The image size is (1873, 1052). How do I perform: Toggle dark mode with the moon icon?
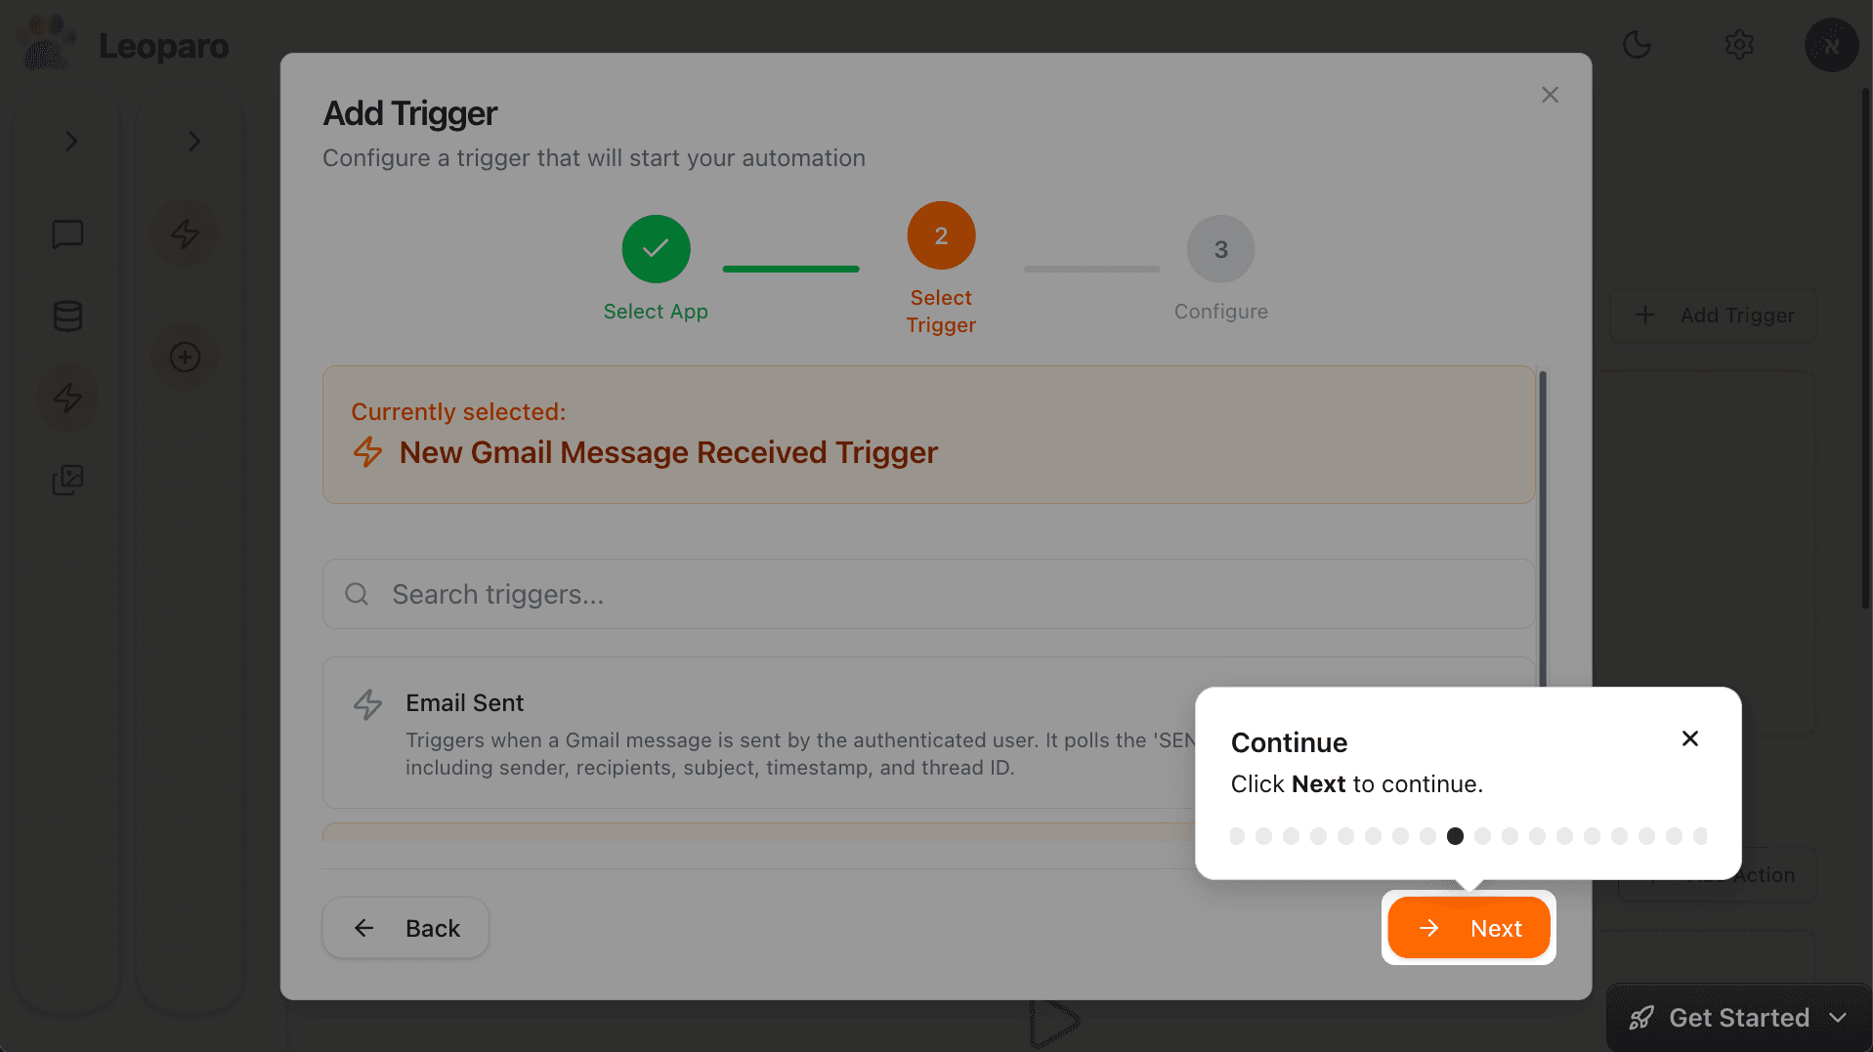(x=1637, y=45)
